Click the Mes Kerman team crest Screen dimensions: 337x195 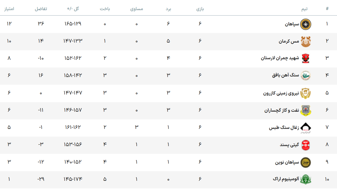(x=306, y=42)
